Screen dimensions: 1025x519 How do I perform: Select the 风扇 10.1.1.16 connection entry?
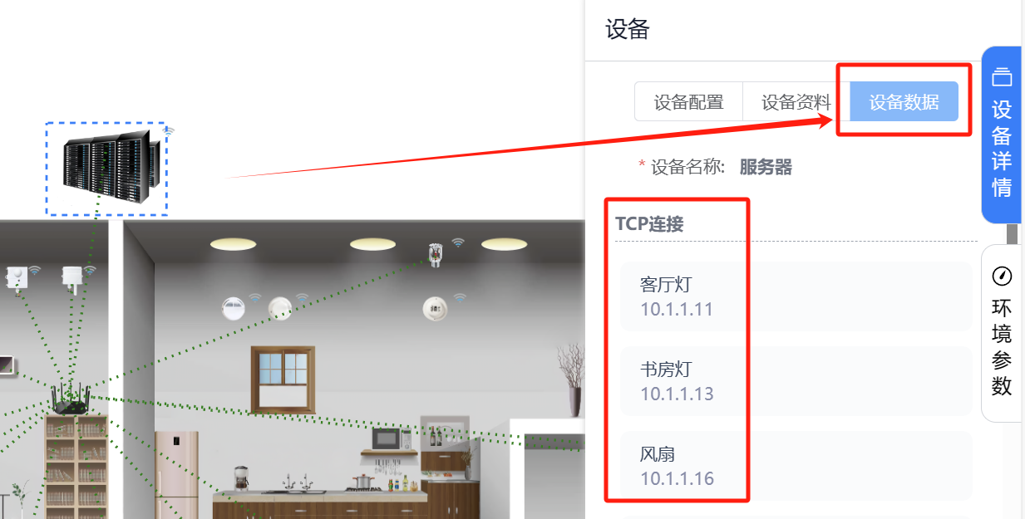796,466
